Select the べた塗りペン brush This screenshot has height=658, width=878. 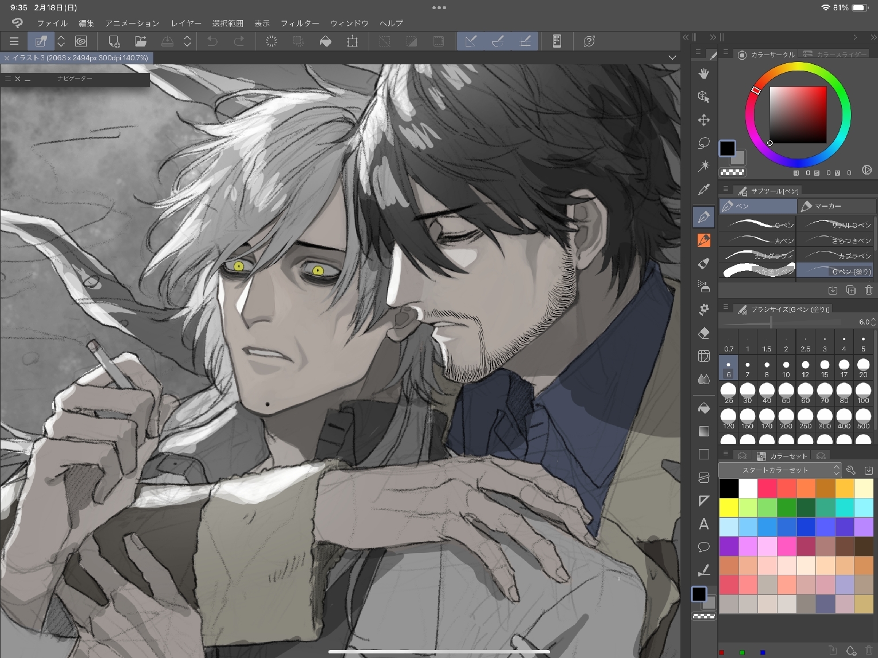click(757, 270)
